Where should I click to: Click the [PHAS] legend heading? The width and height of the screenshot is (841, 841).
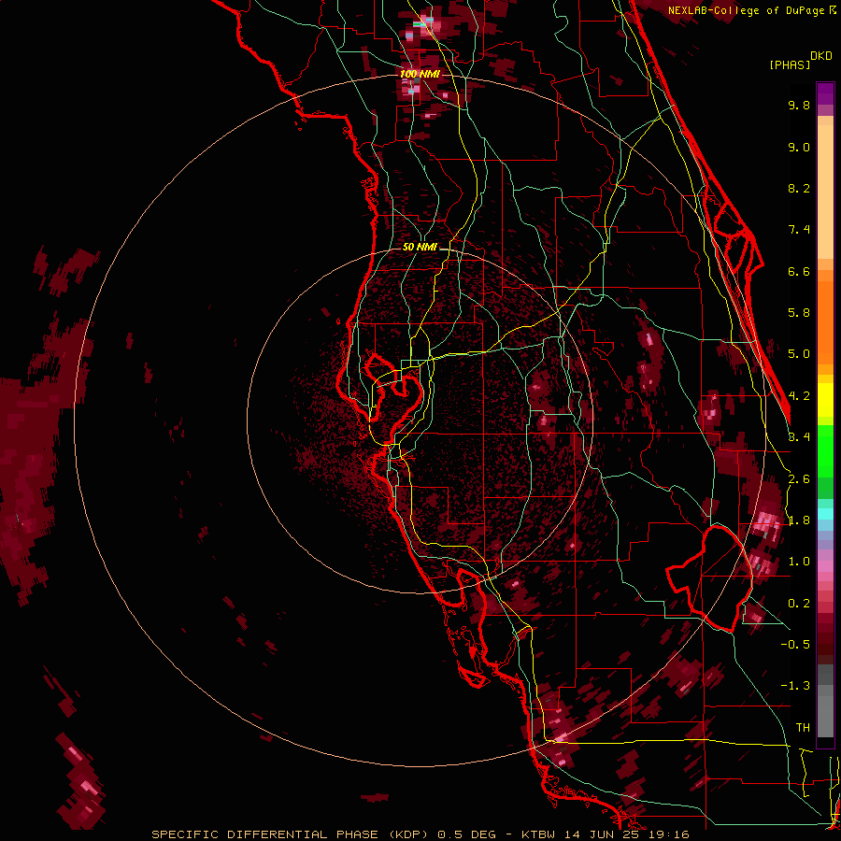pyautogui.click(x=790, y=64)
